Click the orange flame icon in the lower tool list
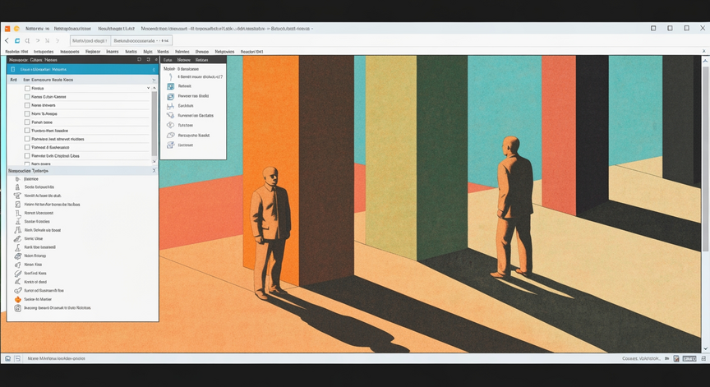The height and width of the screenshot is (387, 710). click(17, 299)
